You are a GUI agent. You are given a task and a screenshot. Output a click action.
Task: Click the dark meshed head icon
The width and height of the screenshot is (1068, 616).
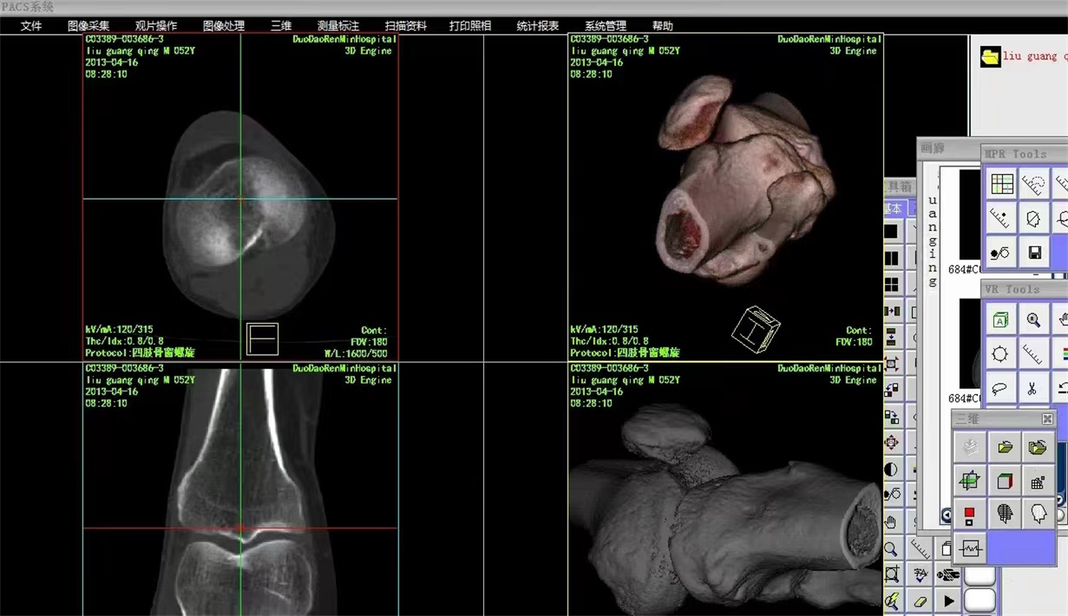pyautogui.click(x=1004, y=514)
